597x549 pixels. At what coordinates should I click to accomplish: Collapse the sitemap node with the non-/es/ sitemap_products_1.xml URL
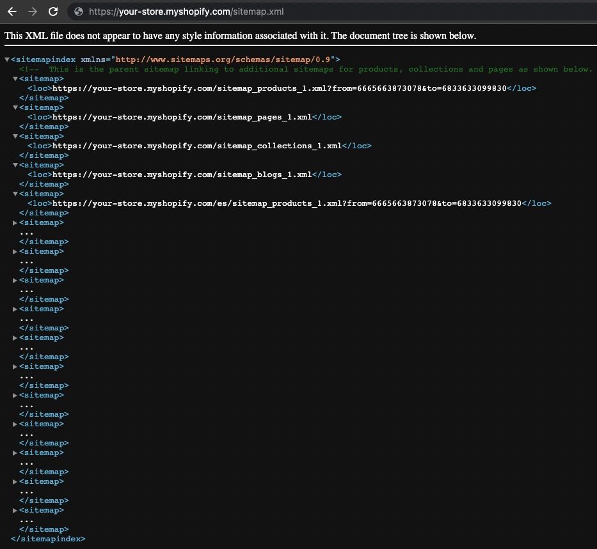(15, 79)
